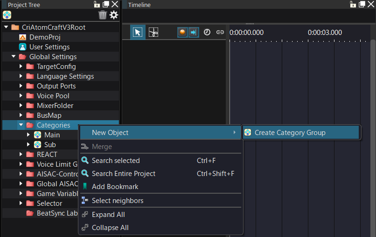Select the arrow pointer tool in Timeline
Viewport: 376px width, 237px height.
click(137, 32)
